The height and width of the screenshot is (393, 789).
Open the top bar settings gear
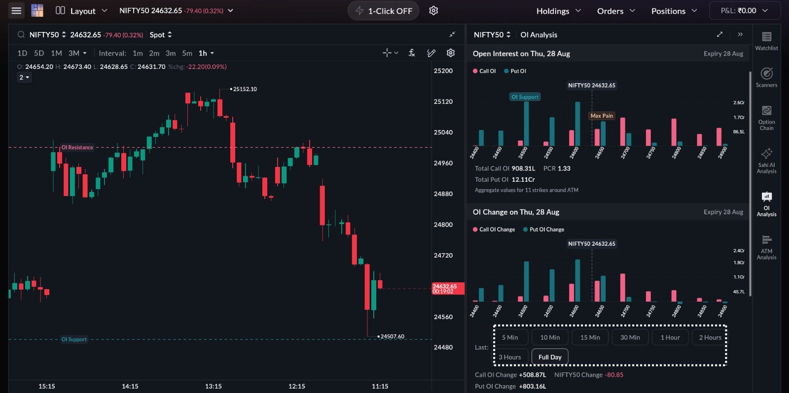coord(433,10)
